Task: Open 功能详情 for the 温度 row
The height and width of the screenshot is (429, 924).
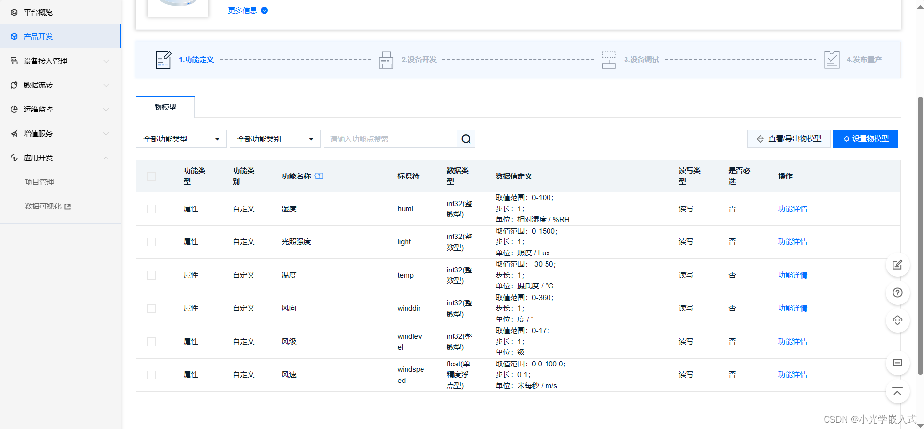Action: click(793, 275)
